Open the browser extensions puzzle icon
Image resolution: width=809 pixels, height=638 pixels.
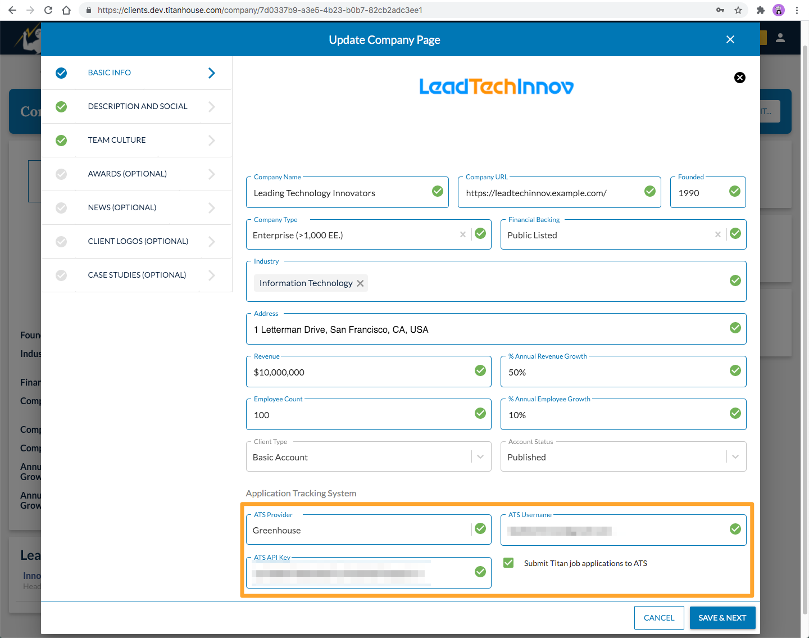760,10
